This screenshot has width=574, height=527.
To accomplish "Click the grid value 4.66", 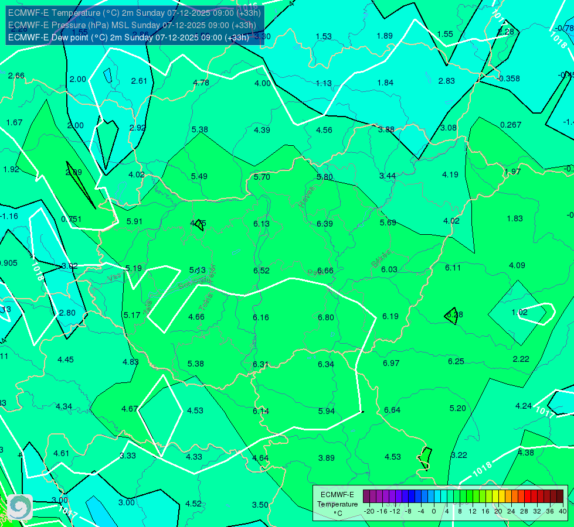I will [196, 317].
